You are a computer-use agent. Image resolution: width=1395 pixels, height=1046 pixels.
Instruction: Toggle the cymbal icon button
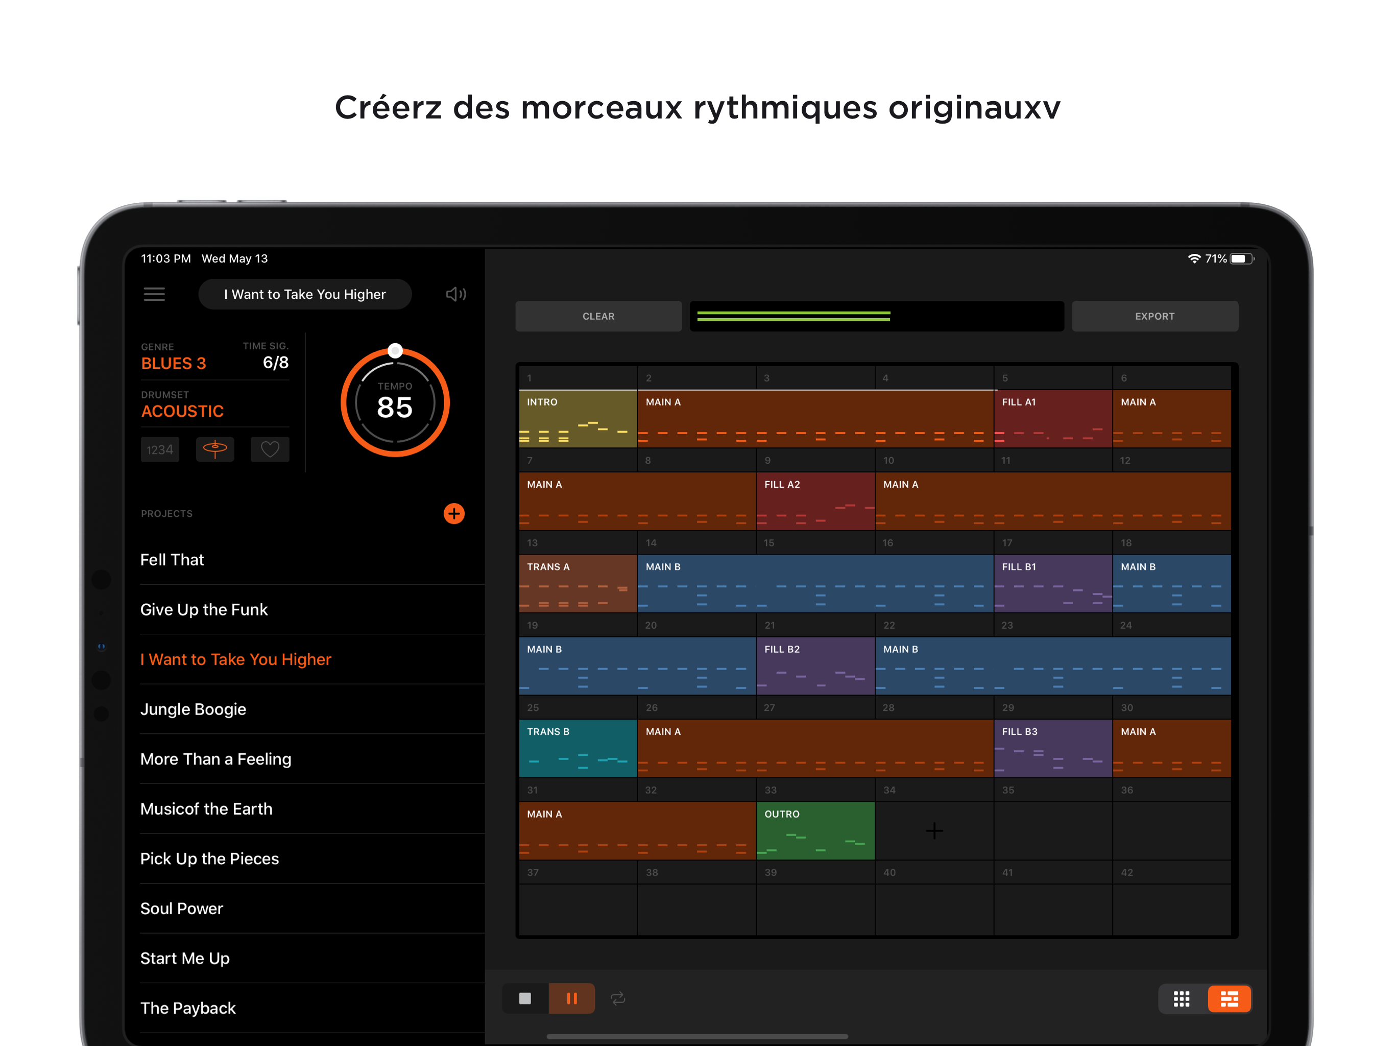tap(215, 450)
